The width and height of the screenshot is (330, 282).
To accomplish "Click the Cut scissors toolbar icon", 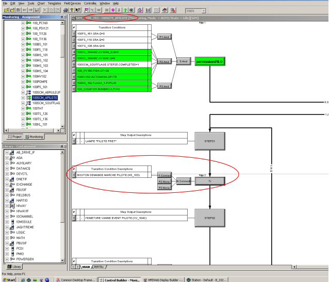I will 45,10.
